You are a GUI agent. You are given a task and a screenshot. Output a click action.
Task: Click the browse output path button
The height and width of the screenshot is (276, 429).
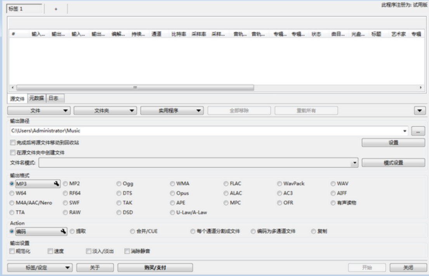tap(418, 131)
